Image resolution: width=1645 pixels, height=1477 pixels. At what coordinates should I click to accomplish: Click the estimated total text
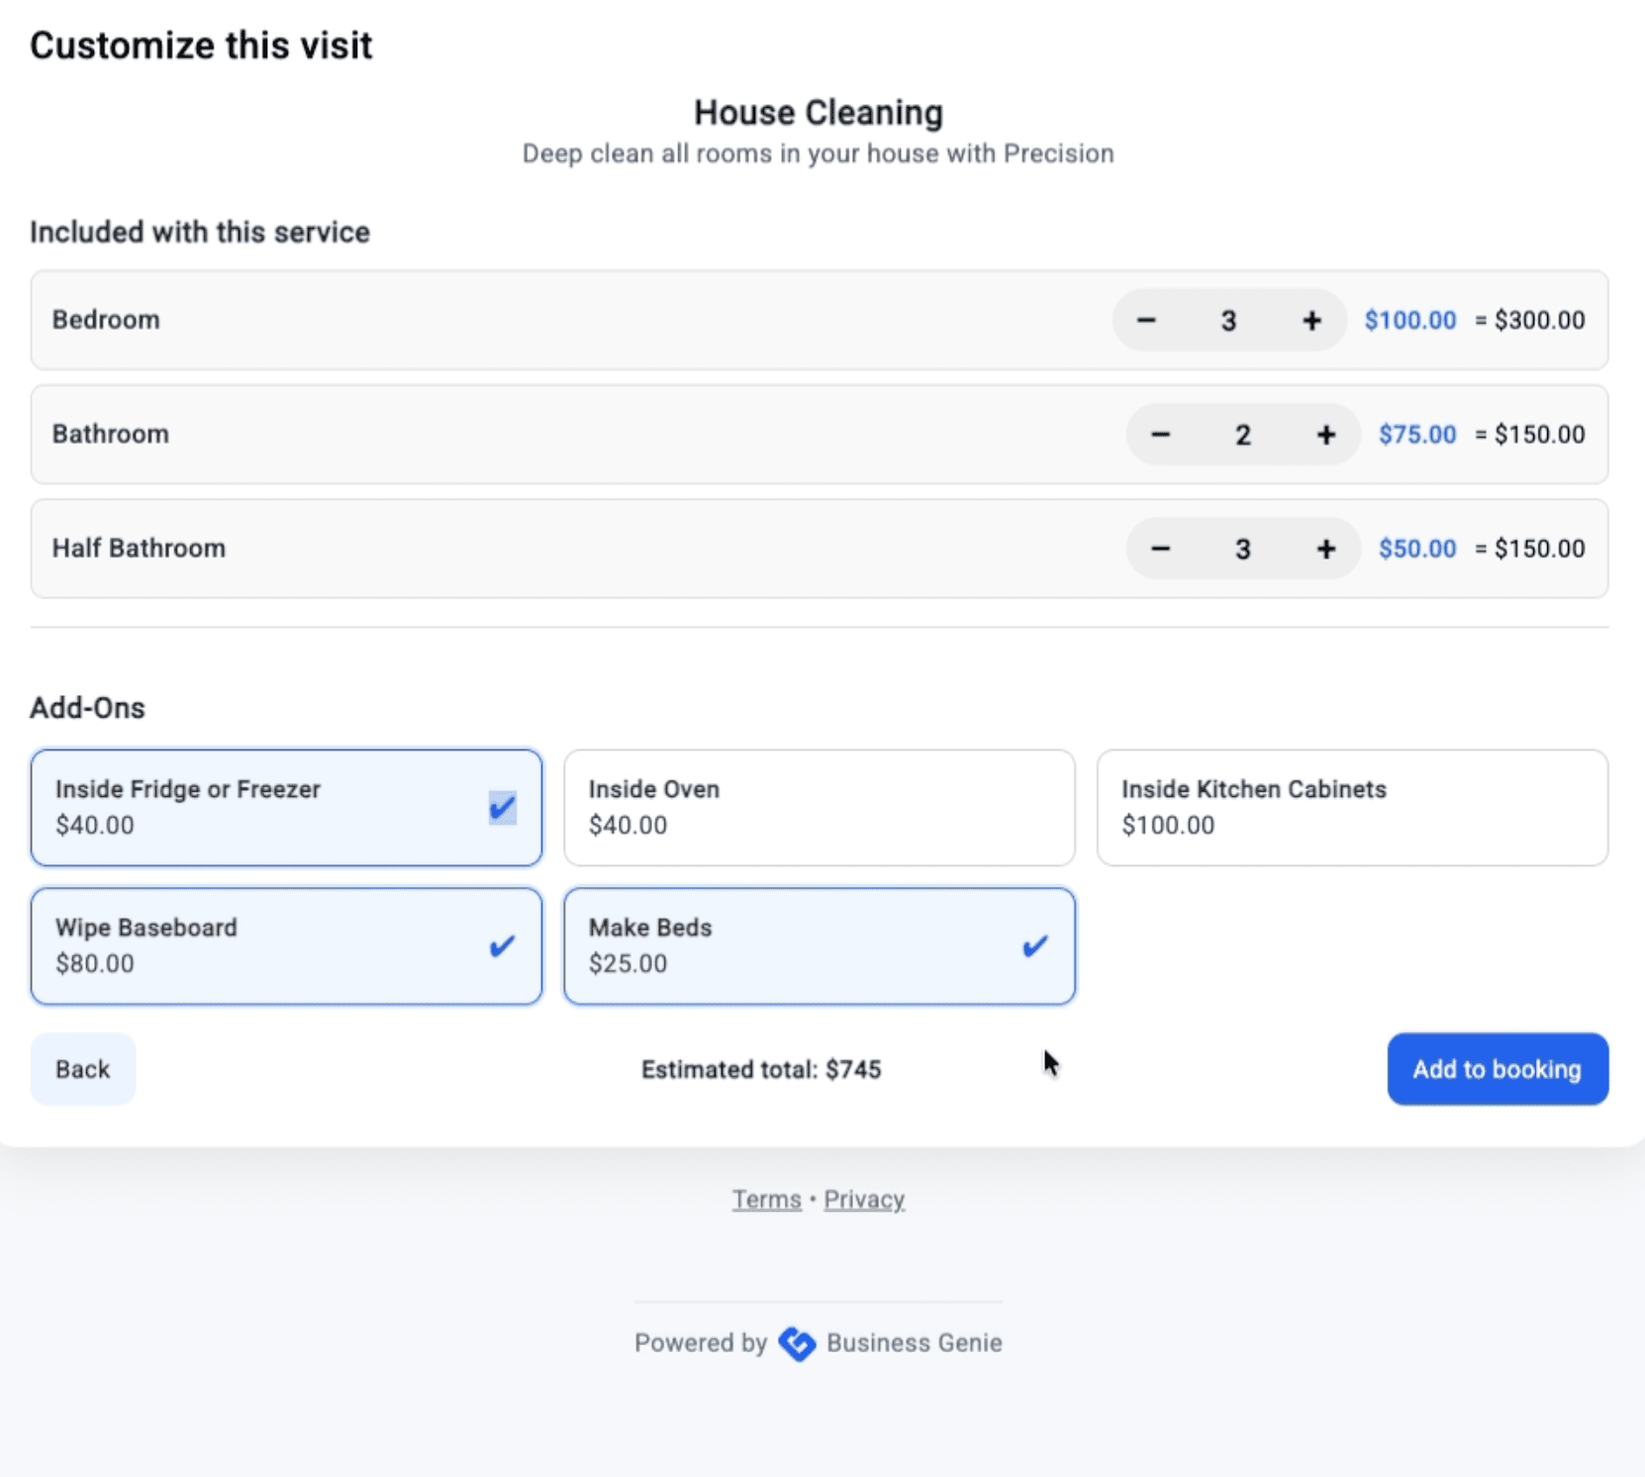click(762, 1069)
